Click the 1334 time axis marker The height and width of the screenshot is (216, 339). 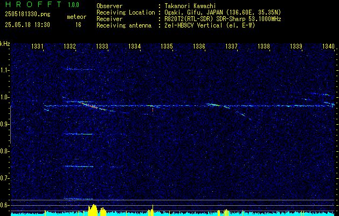[135, 46]
